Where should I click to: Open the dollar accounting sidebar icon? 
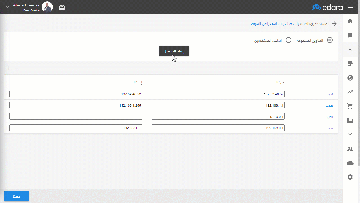coord(350,78)
